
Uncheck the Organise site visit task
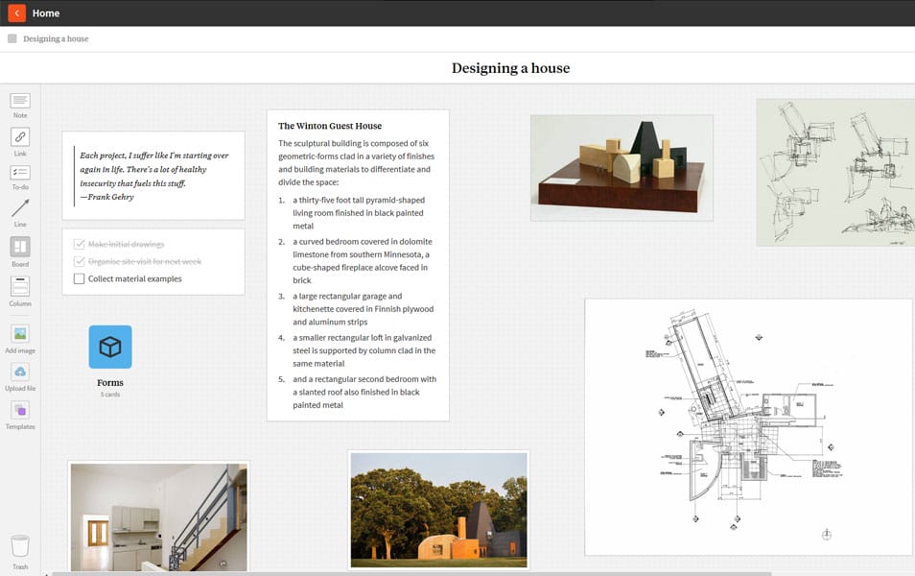tap(80, 260)
